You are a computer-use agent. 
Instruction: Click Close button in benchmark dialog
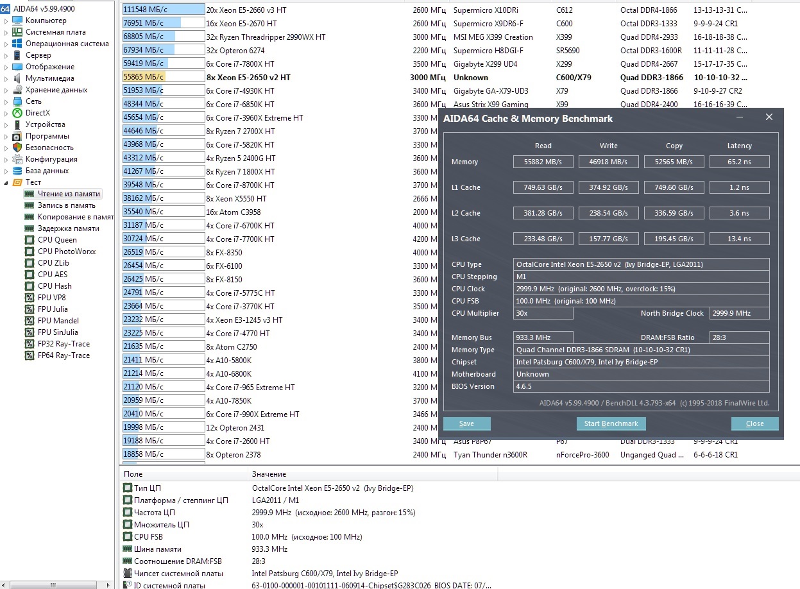755,423
